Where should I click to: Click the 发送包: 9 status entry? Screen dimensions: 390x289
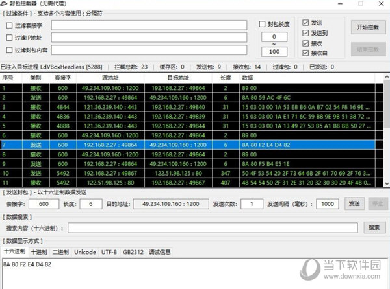(x=209, y=67)
